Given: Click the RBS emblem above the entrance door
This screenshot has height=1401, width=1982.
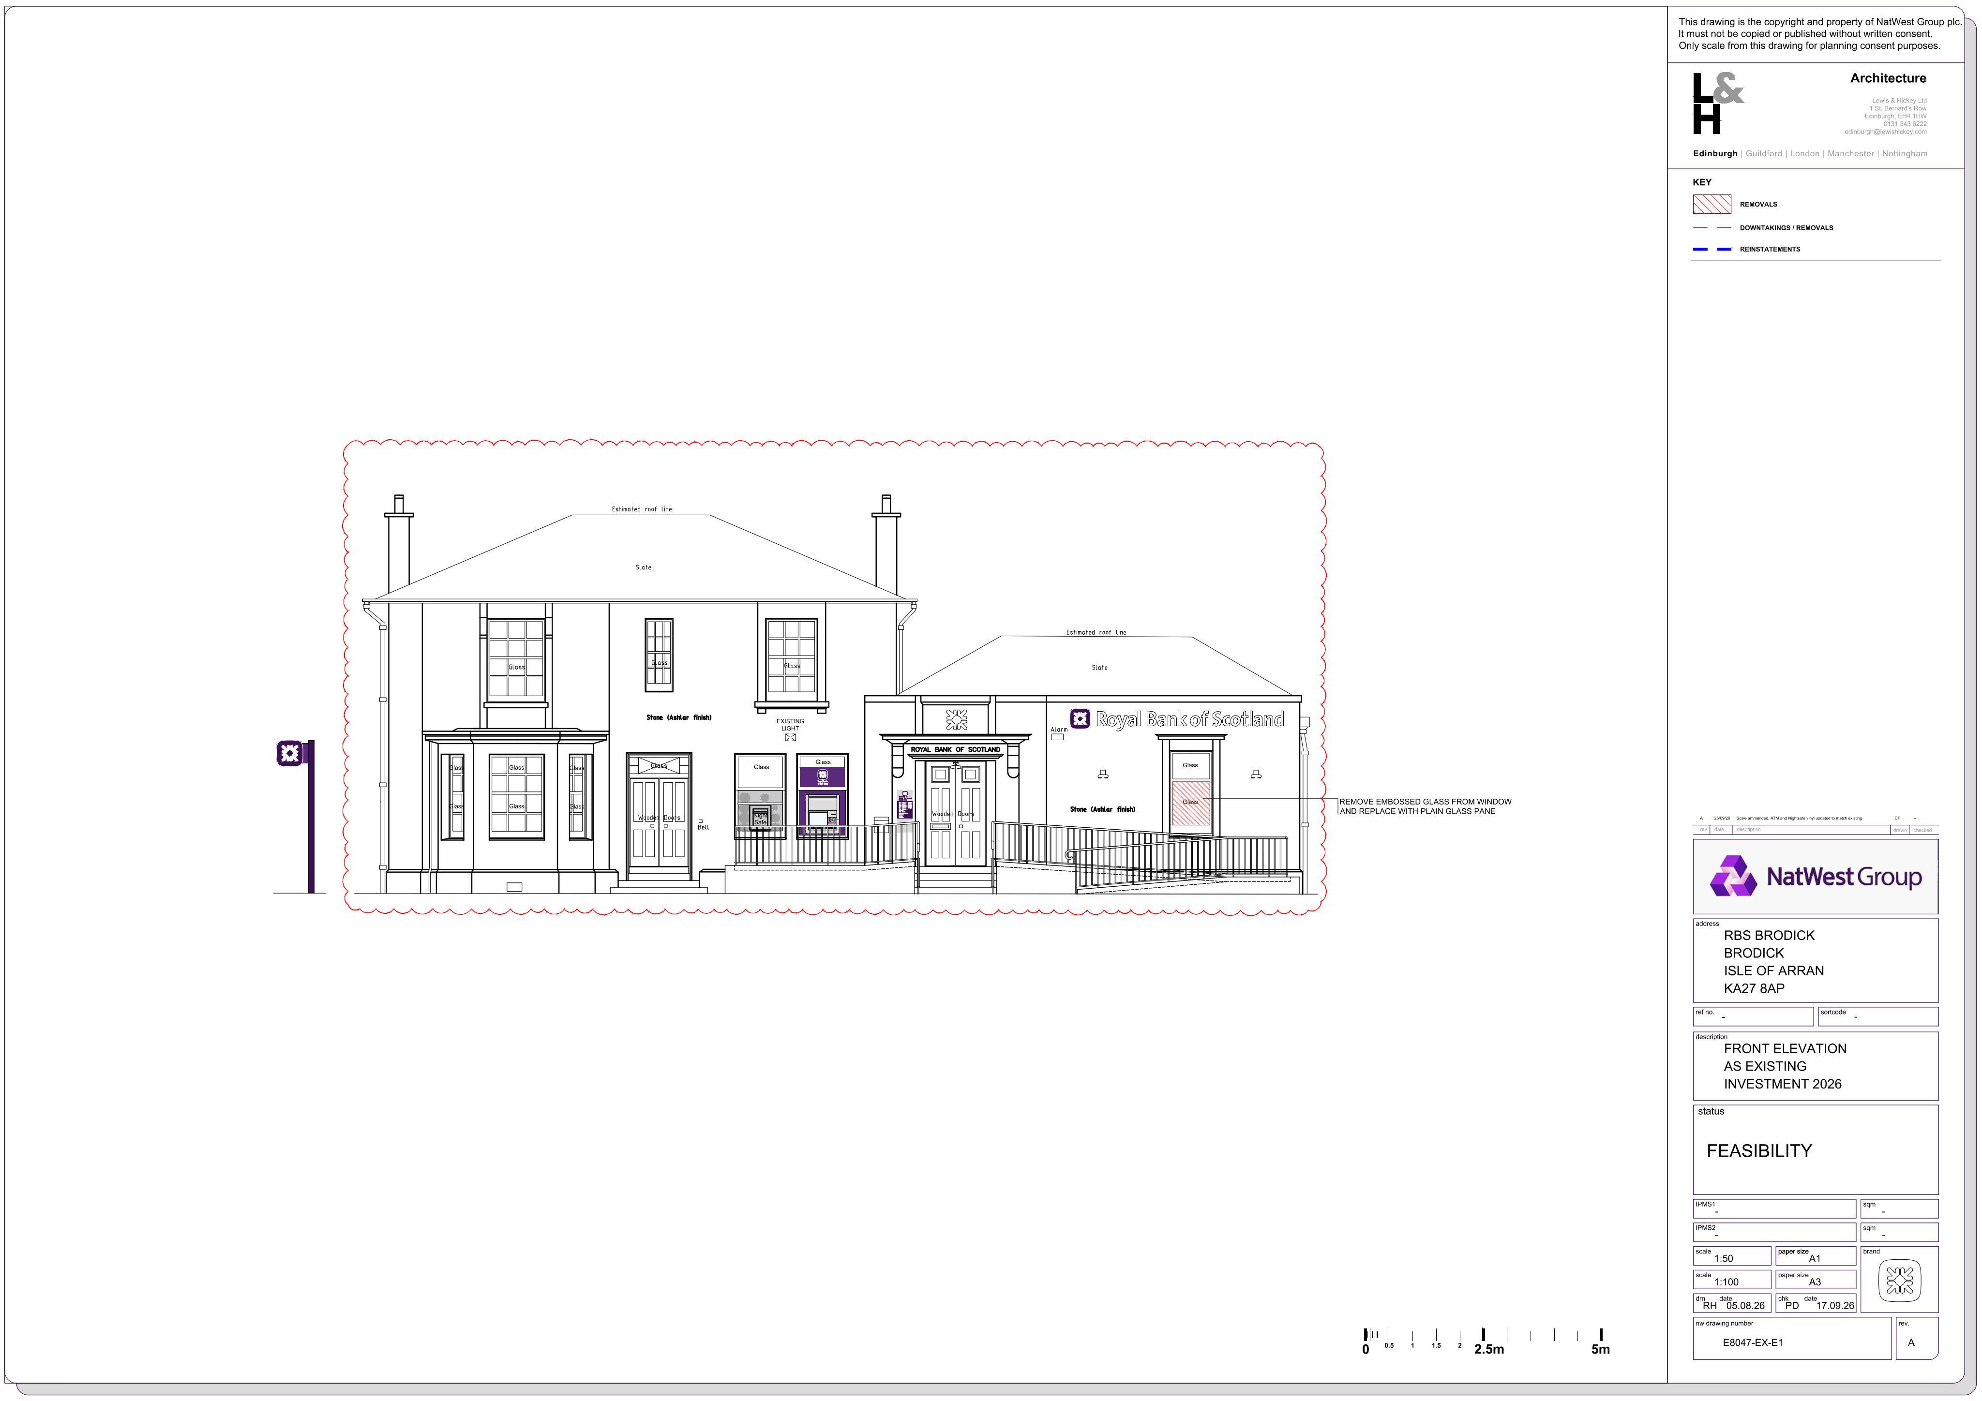Looking at the screenshot, I should tap(957, 719).
